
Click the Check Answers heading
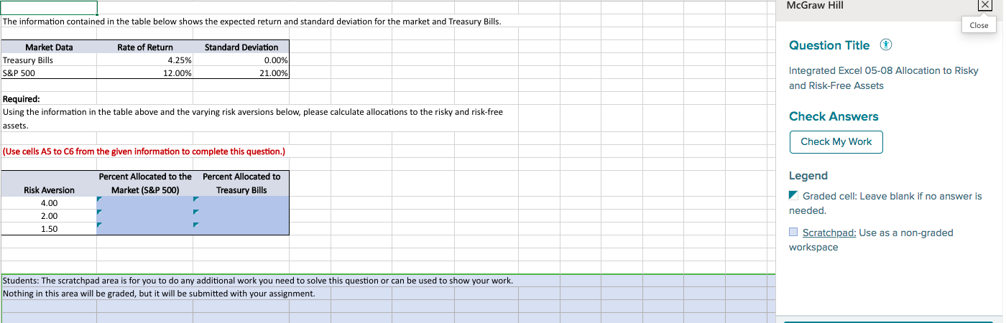[834, 116]
